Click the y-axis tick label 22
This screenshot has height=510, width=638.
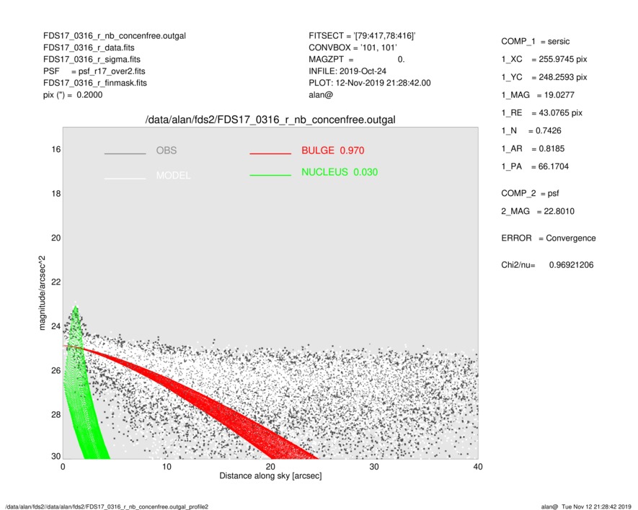[56, 282]
